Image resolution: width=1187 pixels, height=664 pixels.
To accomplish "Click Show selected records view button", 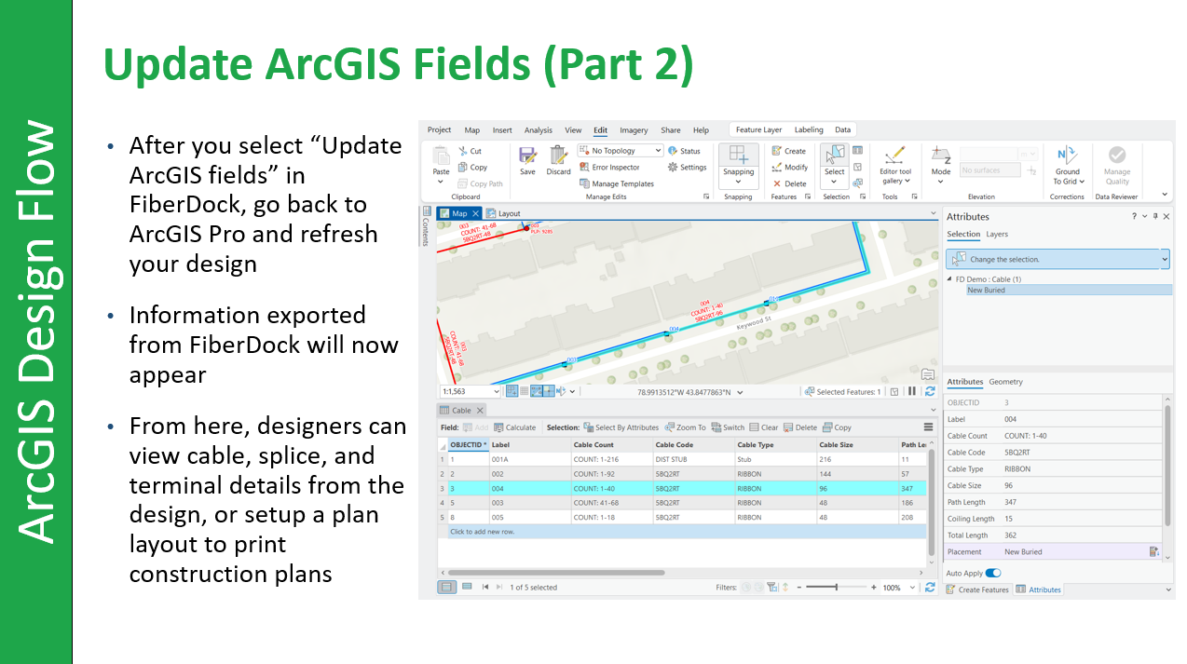I will coord(467,588).
